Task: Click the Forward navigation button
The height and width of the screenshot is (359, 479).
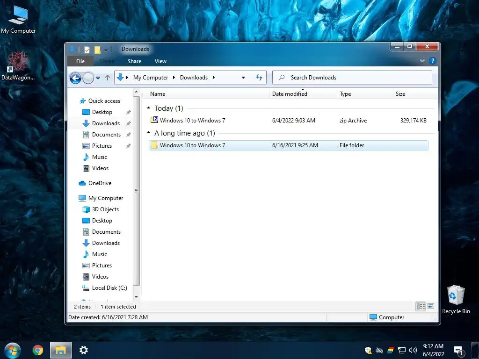Action: point(88,78)
